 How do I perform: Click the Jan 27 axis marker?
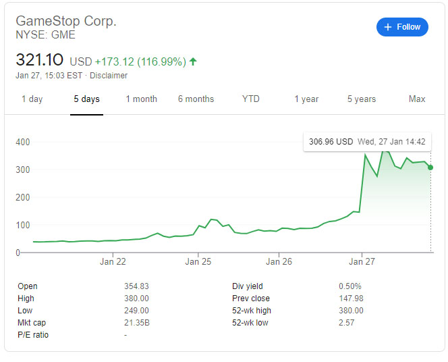tap(362, 261)
